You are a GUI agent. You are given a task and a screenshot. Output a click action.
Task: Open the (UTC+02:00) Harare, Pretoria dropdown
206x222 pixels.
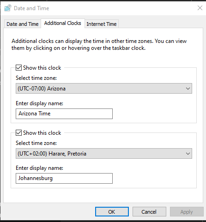(104, 154)
